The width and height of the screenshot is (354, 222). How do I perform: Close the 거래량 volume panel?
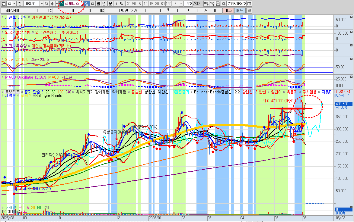coord(351,207)
